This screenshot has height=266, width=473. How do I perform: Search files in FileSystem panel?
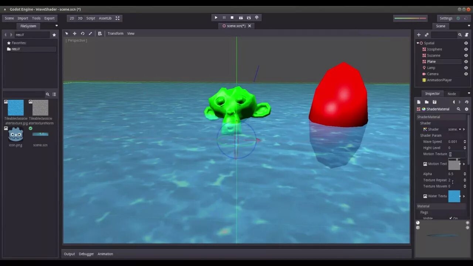coord(47,94)
